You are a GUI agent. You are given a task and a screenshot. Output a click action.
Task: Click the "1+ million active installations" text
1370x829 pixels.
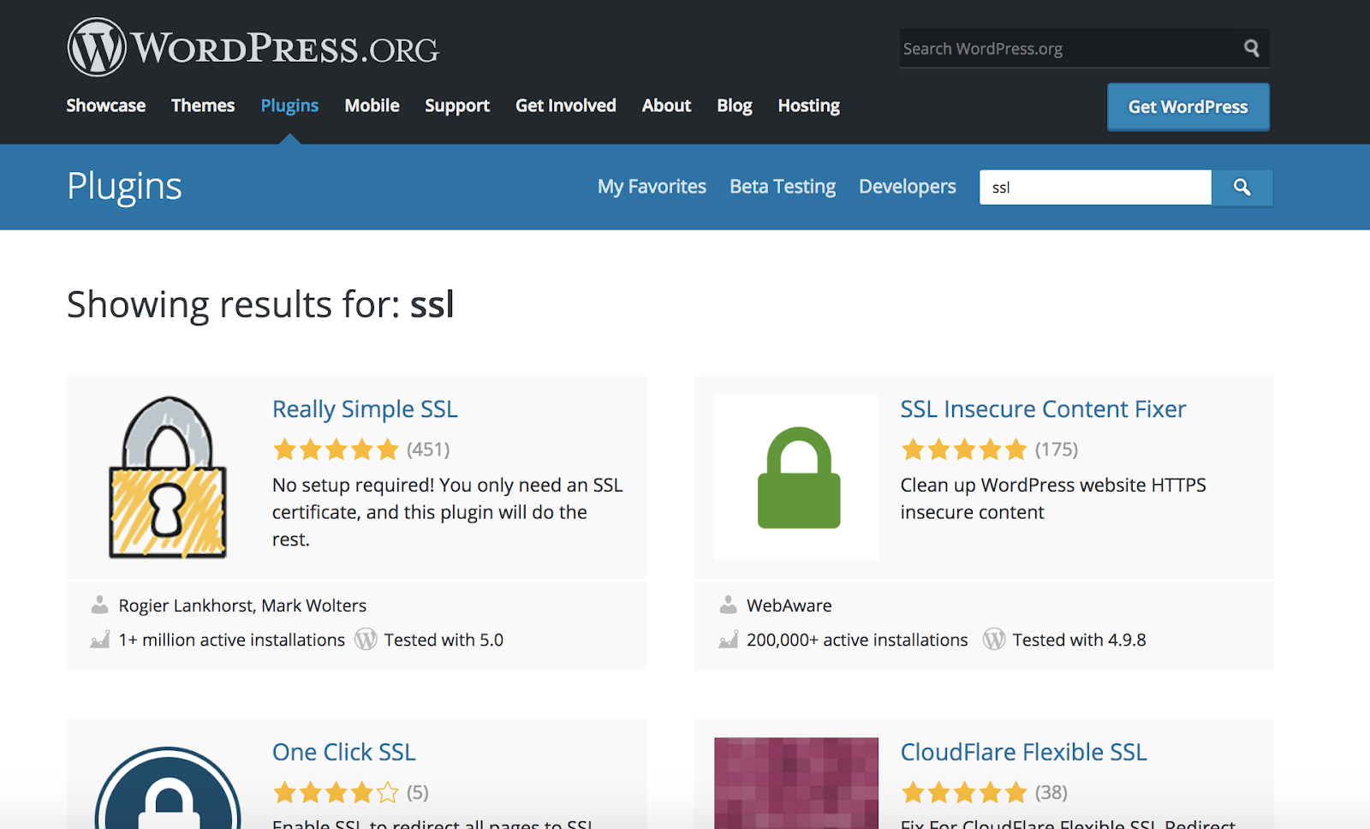point(231,640)
